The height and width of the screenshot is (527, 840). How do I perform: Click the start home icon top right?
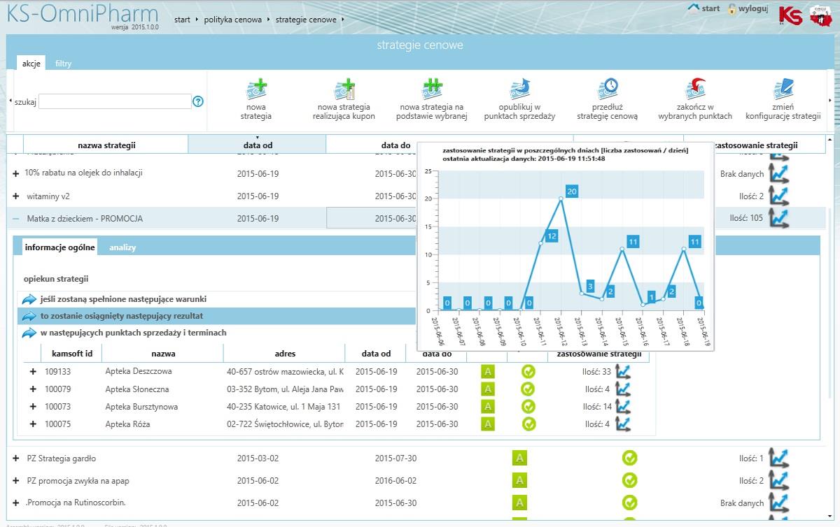click(694, 8)
